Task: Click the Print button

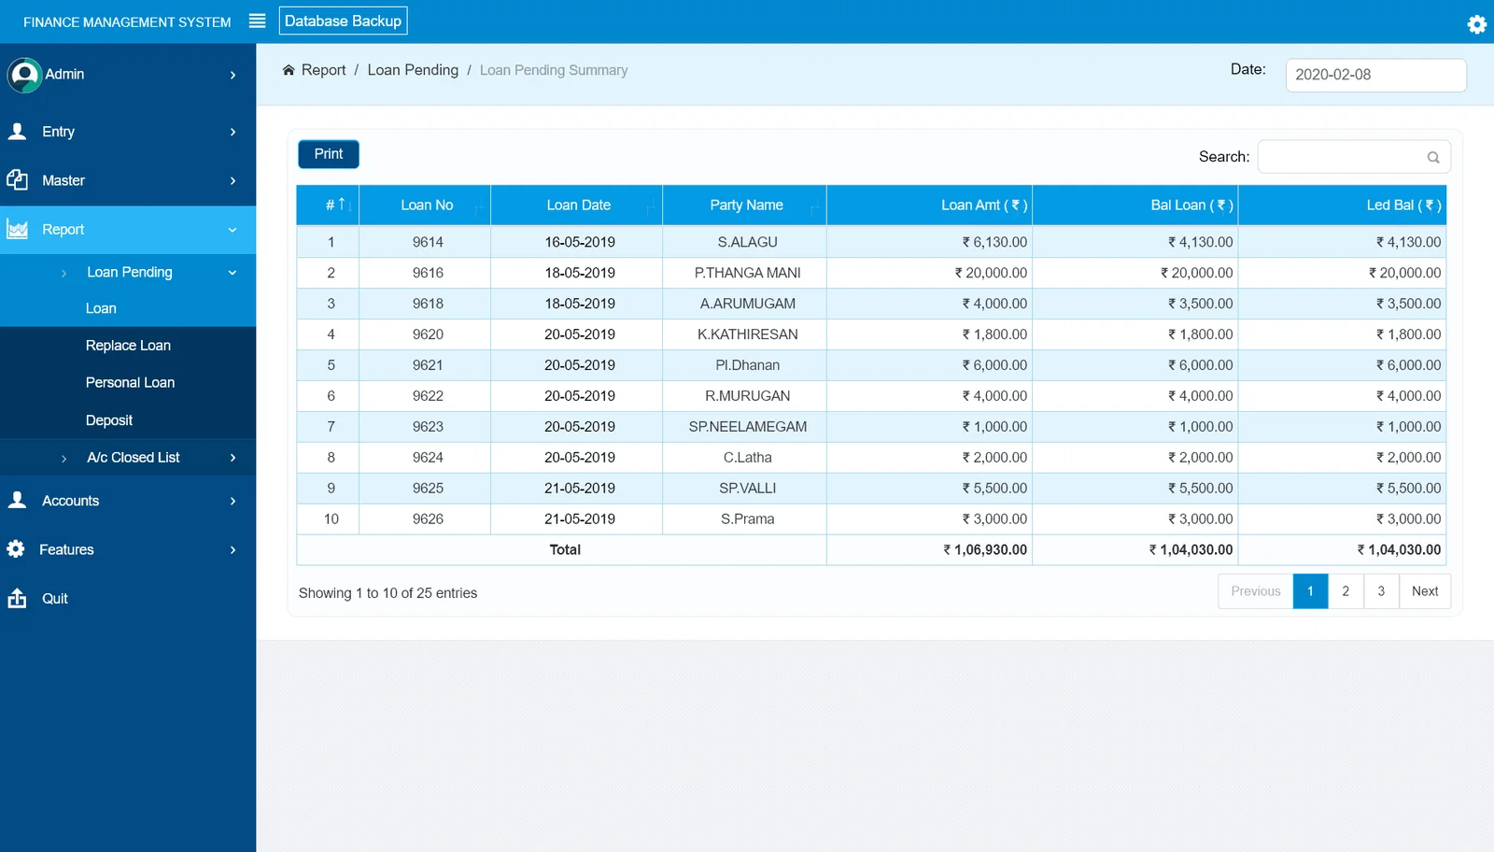Action: [x=329, y=154]
